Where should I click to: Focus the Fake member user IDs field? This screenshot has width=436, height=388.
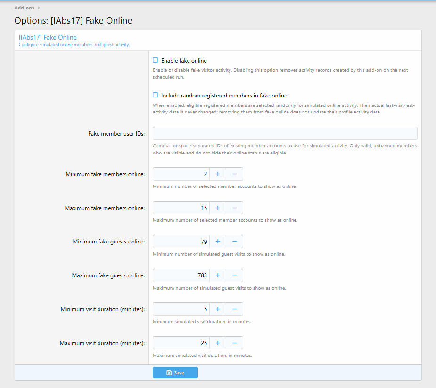285,133
